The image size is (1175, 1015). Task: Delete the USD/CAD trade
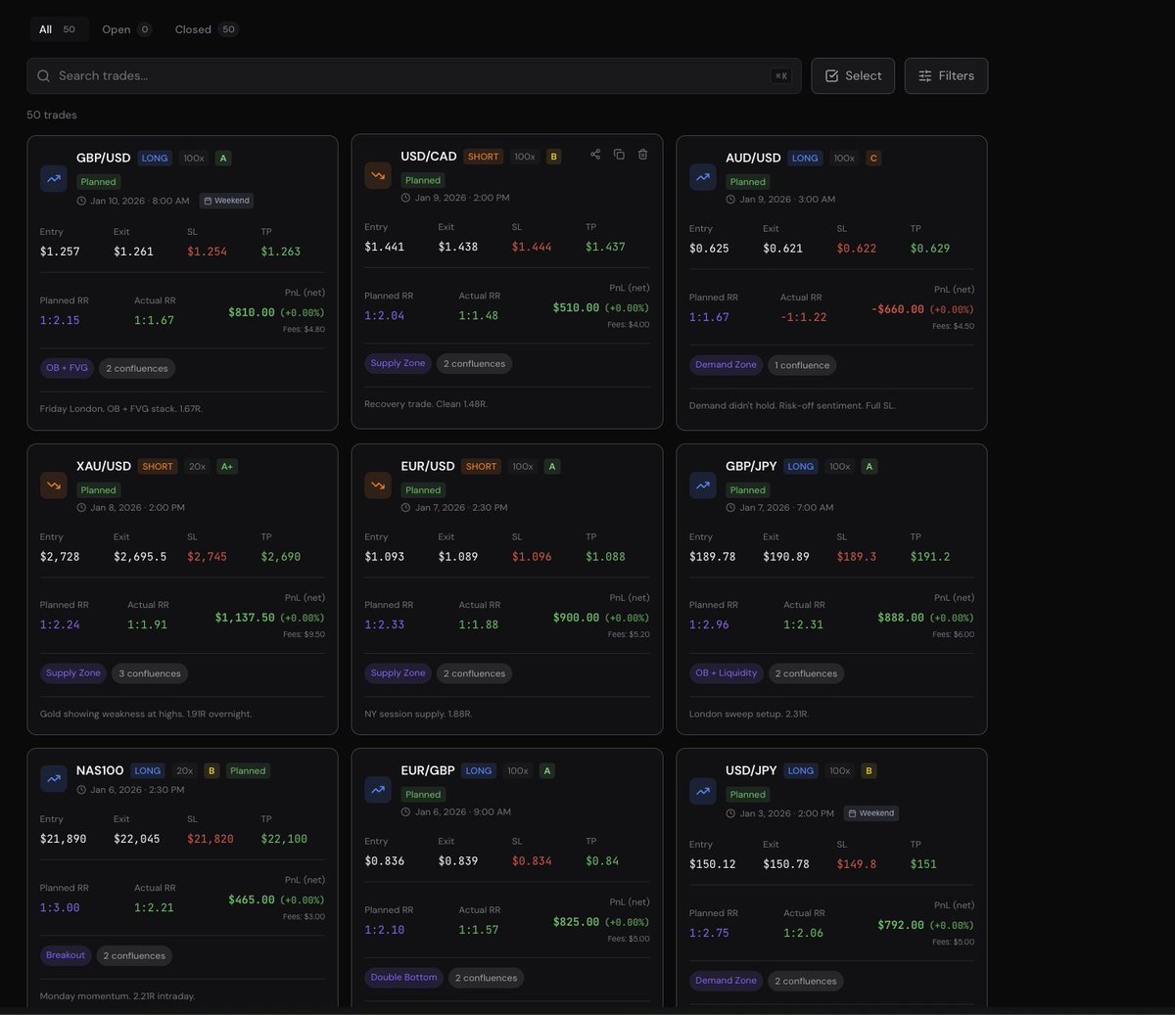[x=642, y=154]
